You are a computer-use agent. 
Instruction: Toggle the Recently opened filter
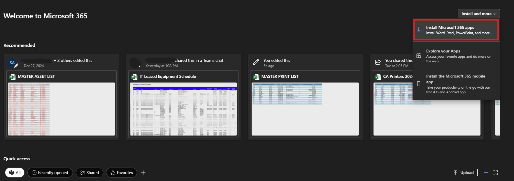50,173
